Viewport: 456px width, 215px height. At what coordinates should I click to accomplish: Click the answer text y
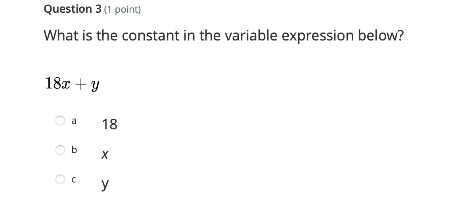point(105,184)
